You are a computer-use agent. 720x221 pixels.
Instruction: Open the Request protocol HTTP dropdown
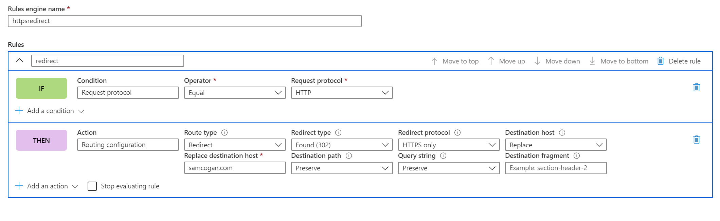click(x=342, y=93)
